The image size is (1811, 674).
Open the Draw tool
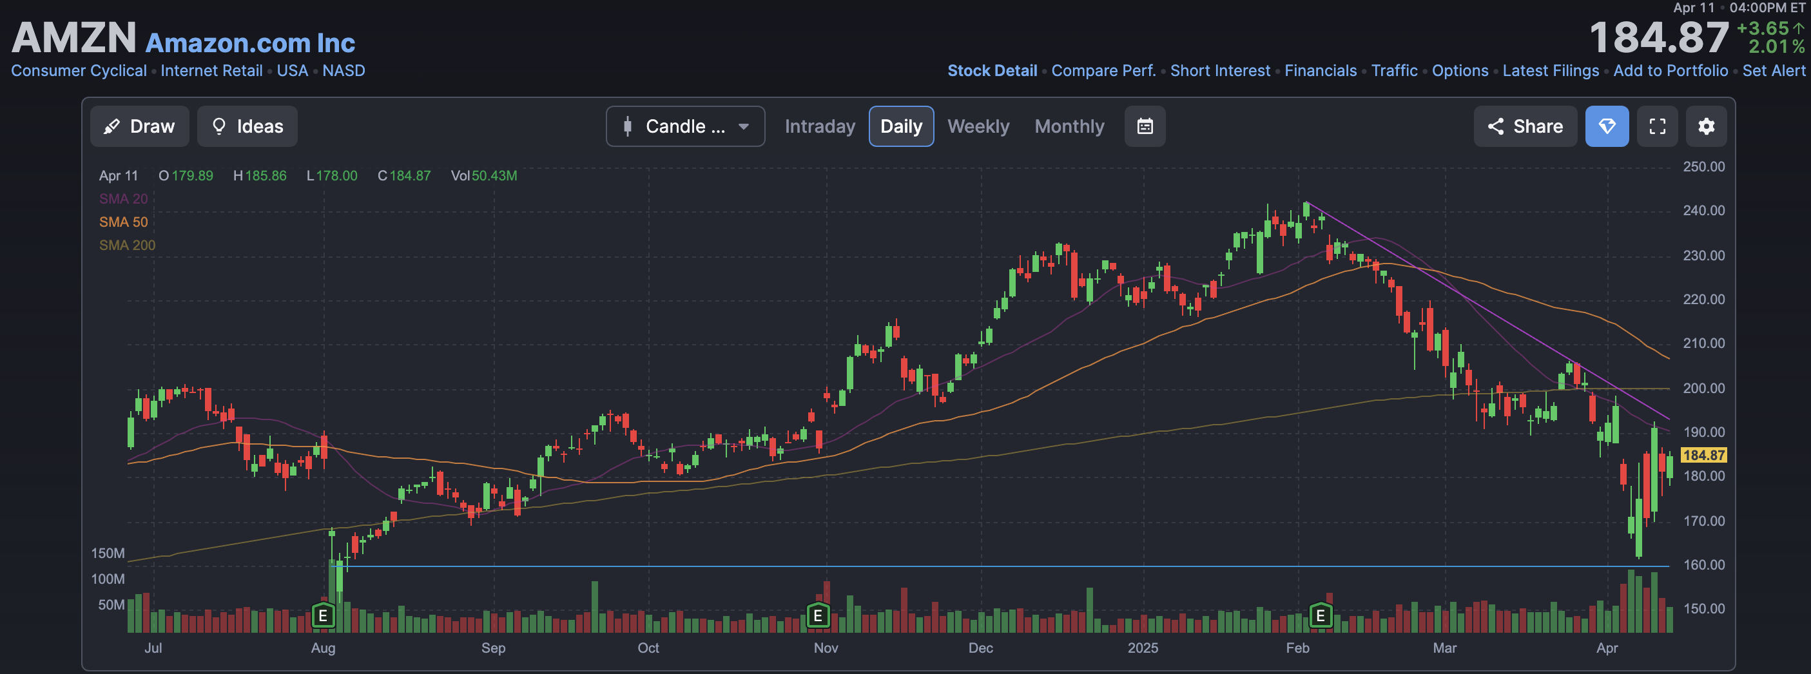pos(139,126)
